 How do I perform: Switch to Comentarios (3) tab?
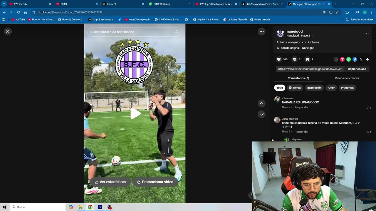(298, 78)
